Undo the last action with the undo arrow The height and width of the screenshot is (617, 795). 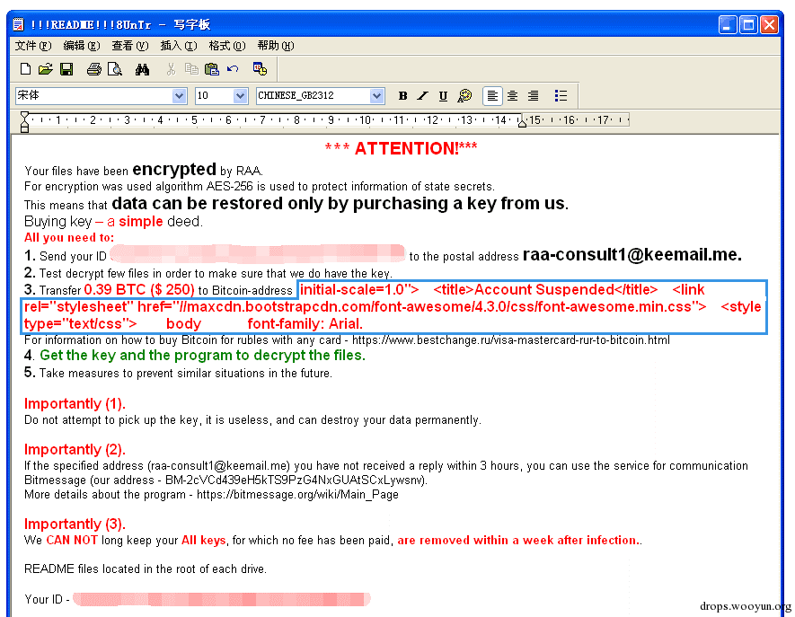pos(233,69)
